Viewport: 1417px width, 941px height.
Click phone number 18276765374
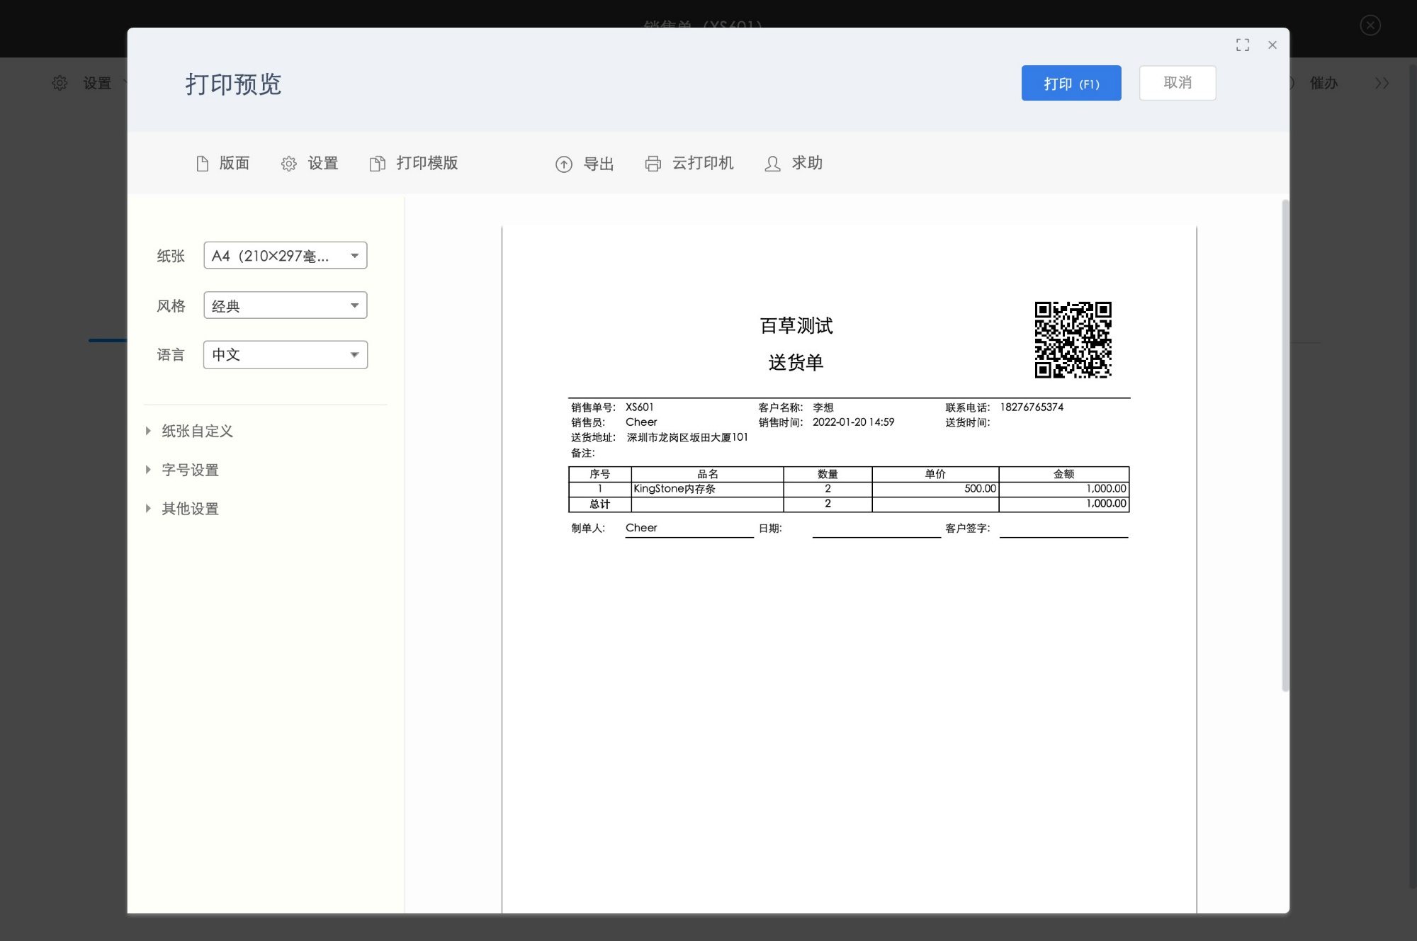click(x=1032, y=407)
